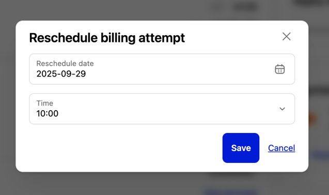This screenshot has height=195, width=329.
Task: Click the year 2025 in date field
Action: coord(46,74)
